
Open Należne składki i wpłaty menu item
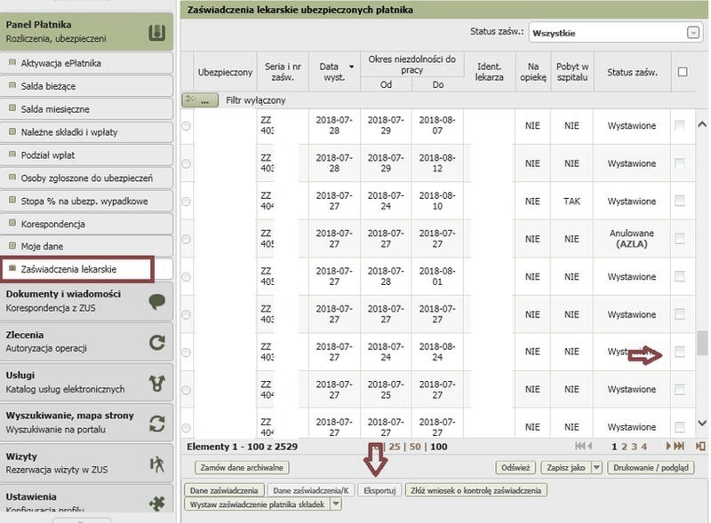coord(86,132)
